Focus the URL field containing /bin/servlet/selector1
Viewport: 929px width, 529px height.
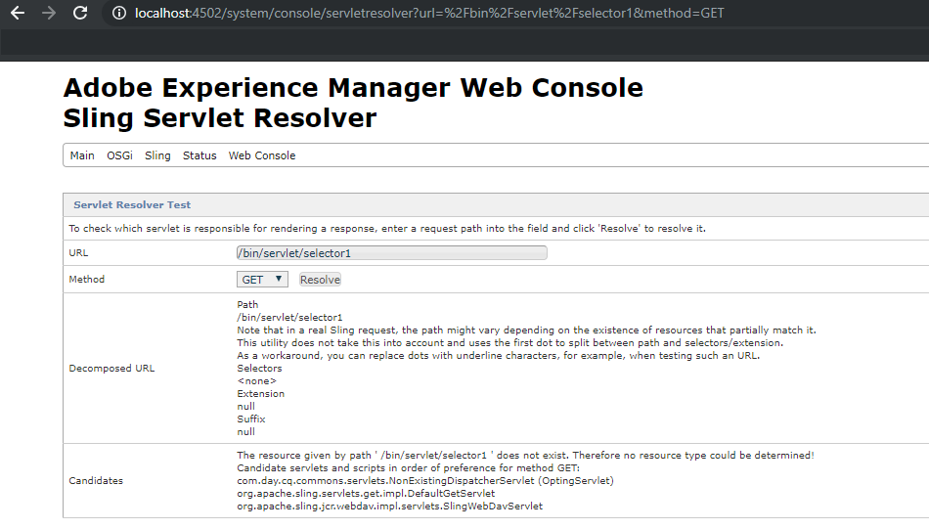tap(391, 253)
